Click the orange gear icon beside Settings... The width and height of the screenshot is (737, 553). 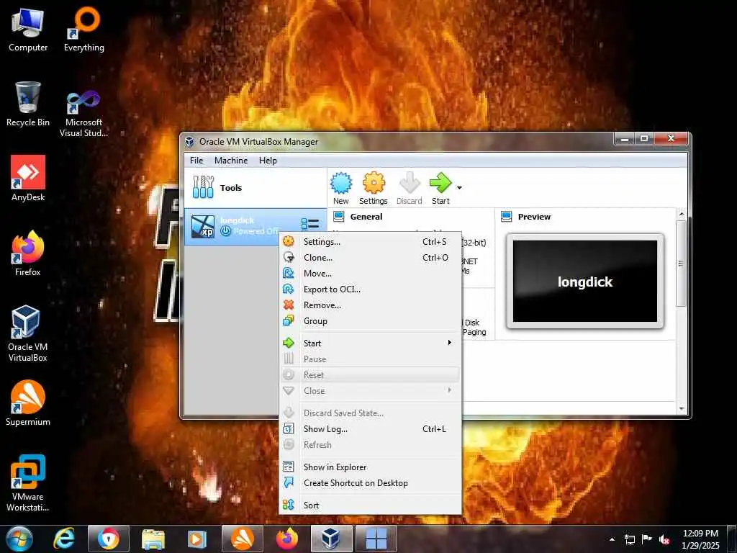pyautogui.click(x=289, y=242)
